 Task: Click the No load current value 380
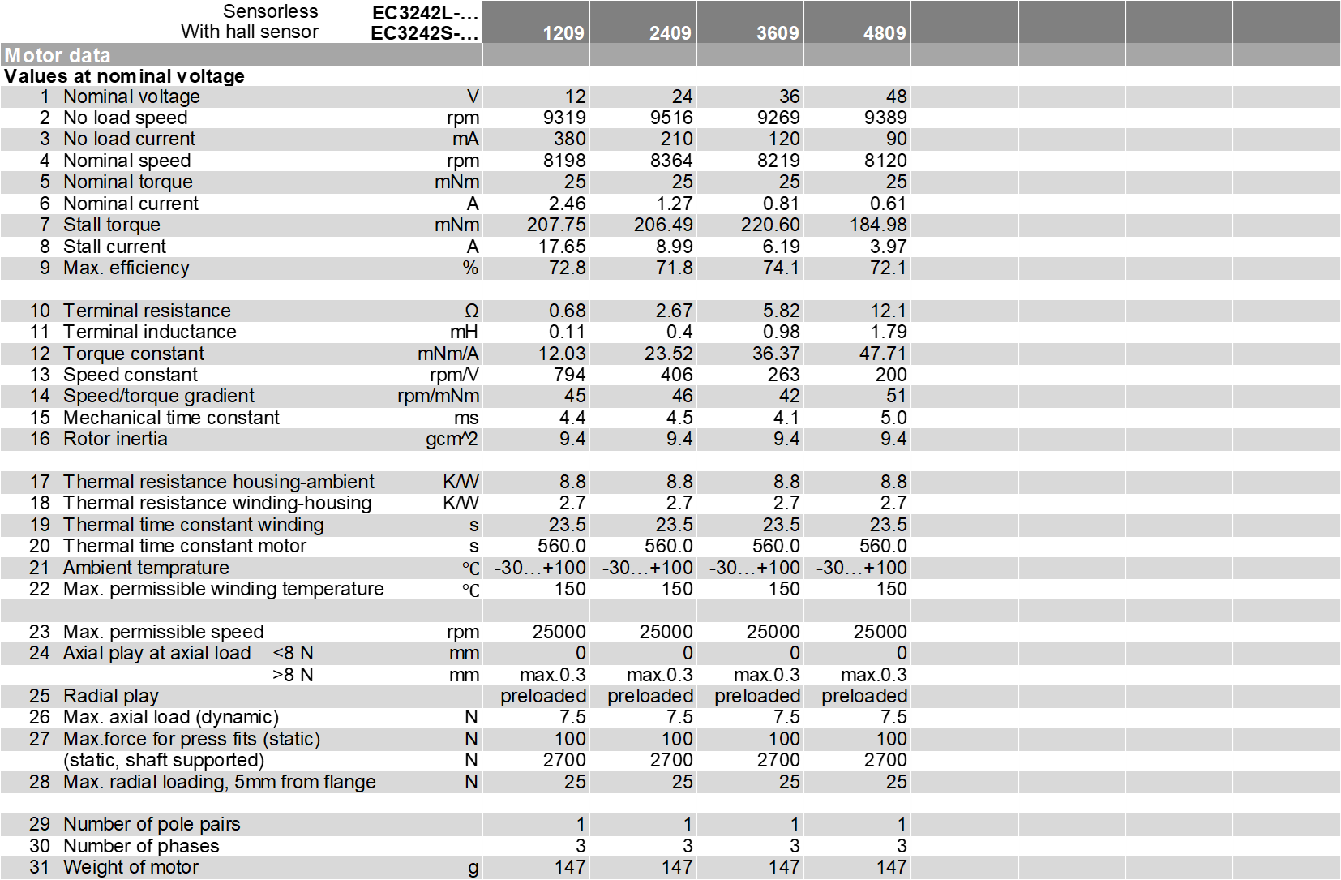[x=569, y=139]
